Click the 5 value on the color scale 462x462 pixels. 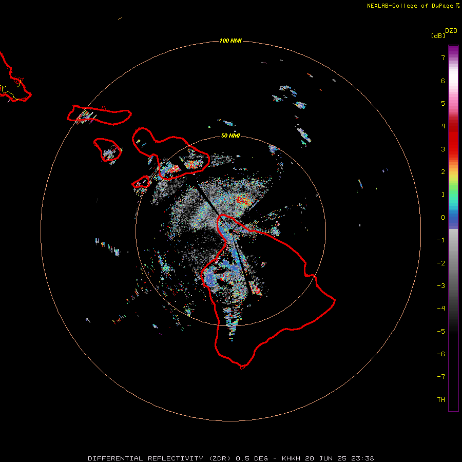(443, 103)
